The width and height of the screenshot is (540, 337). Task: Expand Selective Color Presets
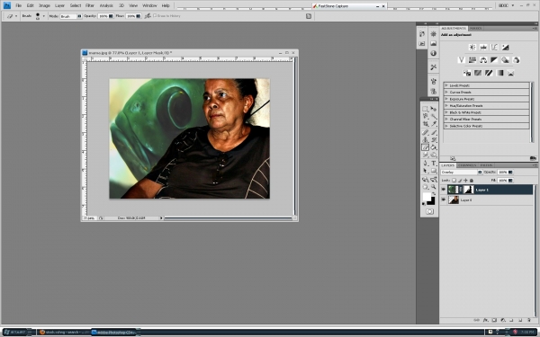(x=446, y=126)
